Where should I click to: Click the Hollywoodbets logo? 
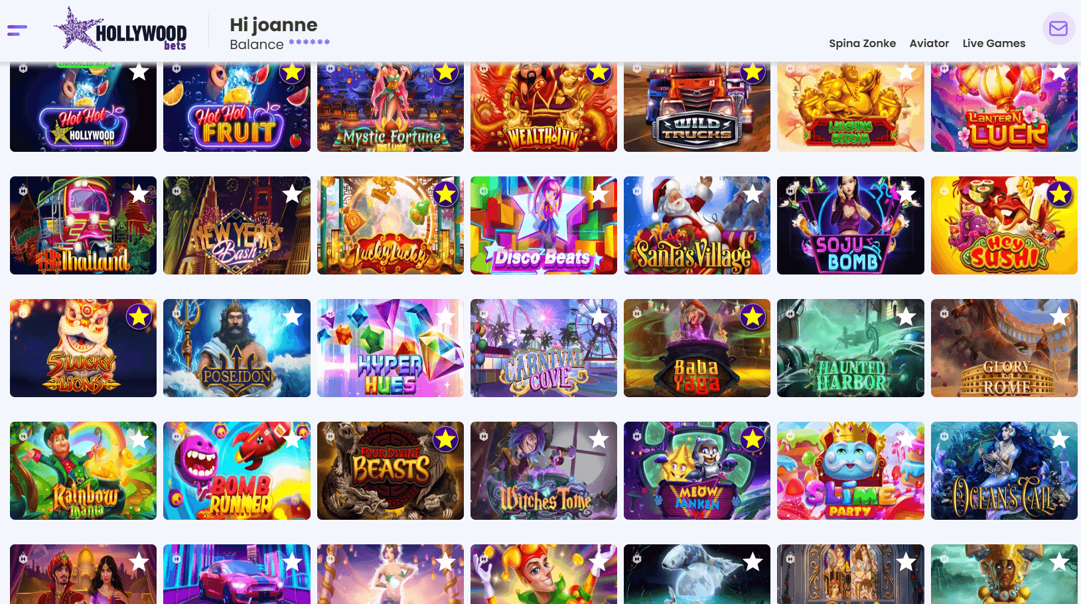coord(121,30)
